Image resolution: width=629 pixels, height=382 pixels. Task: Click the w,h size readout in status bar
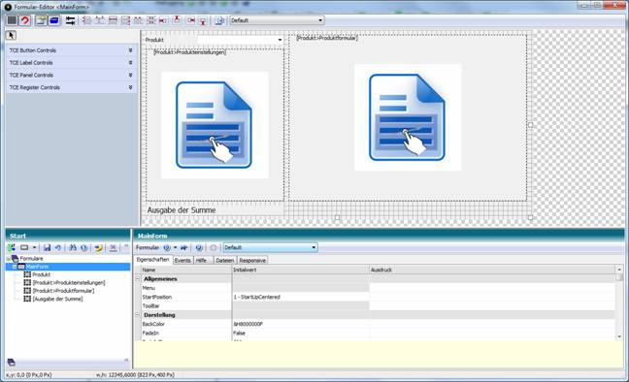[135, 375]
